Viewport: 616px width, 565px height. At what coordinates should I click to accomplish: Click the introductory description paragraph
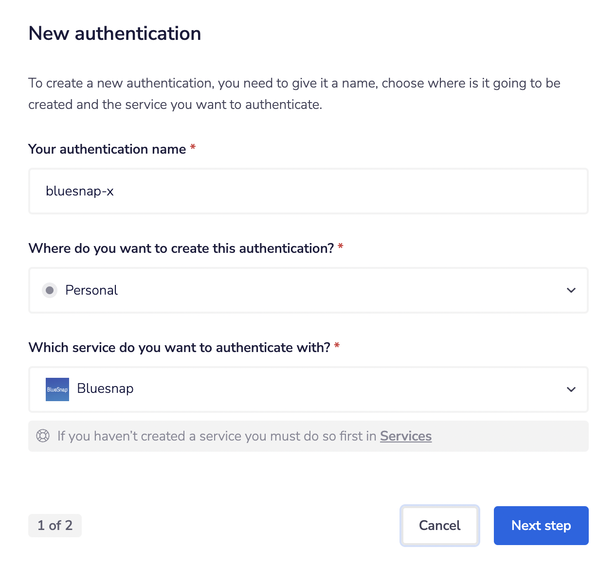tap(294, 94)
